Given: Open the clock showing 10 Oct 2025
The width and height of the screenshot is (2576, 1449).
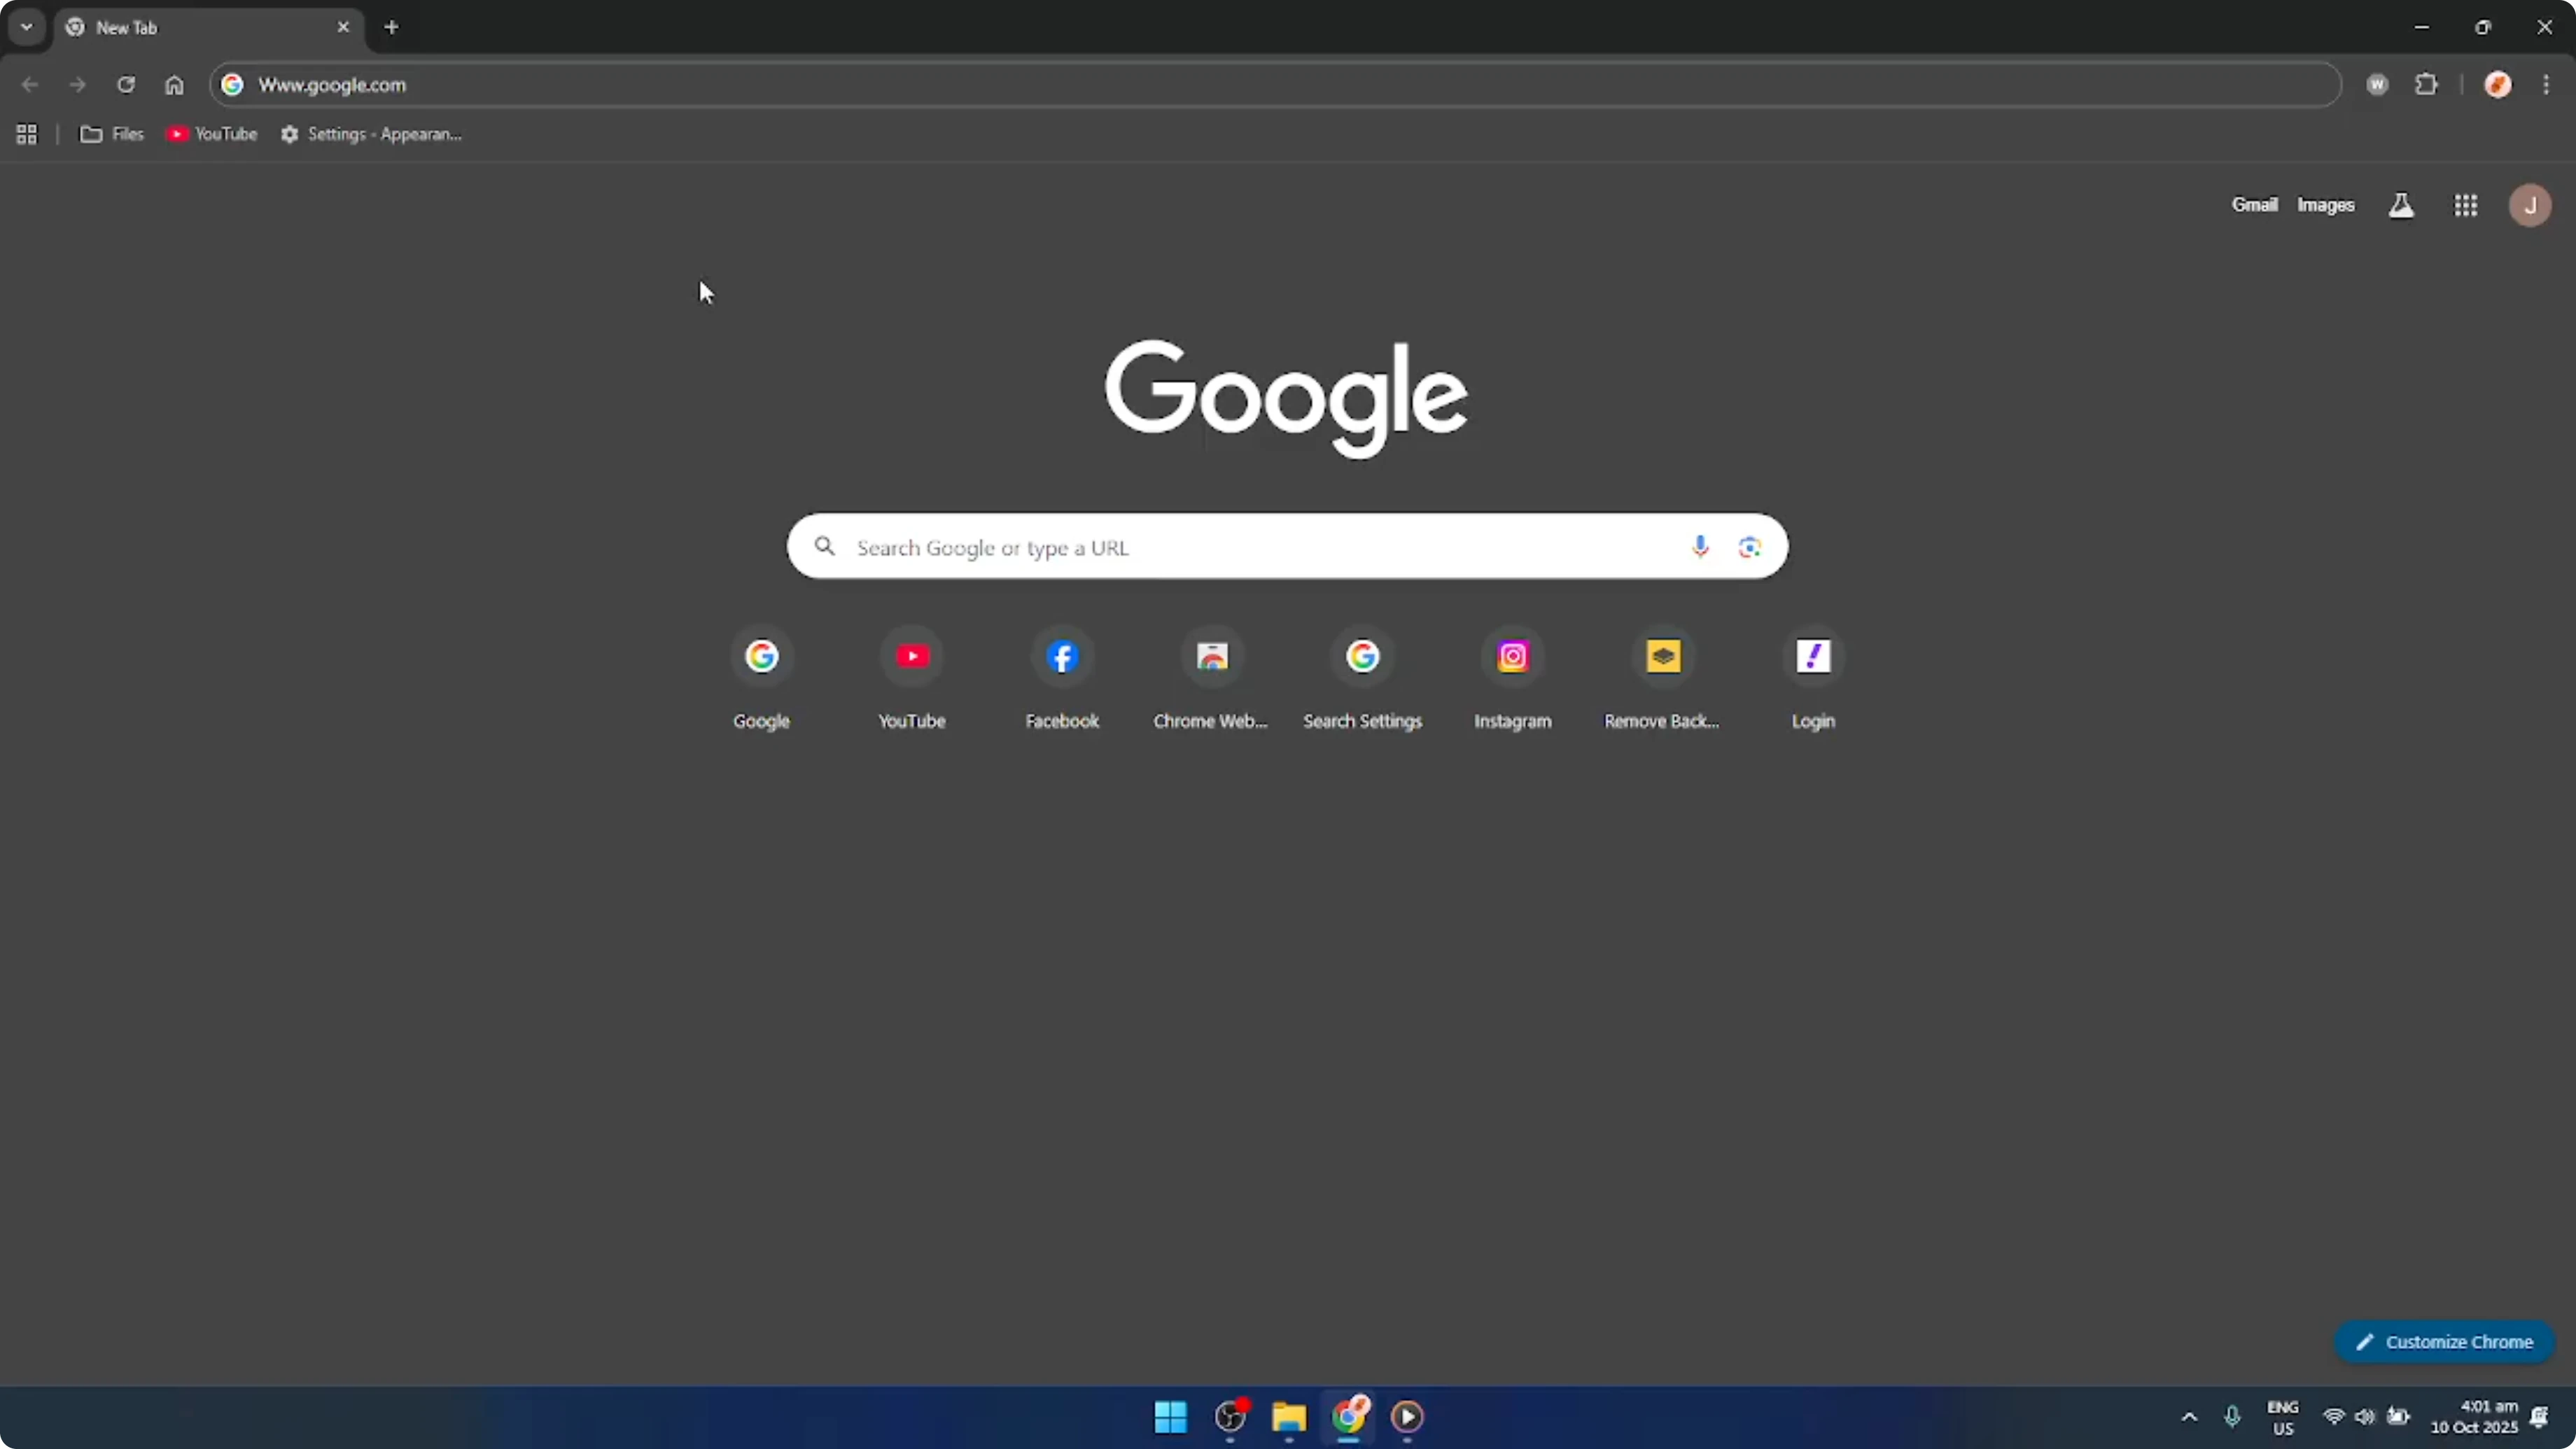Looking at the screenshot, I should click(2474, 1417).
